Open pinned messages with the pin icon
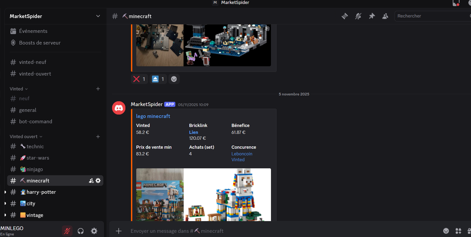This screenshot has height=237, width=471. coord(372,16)
